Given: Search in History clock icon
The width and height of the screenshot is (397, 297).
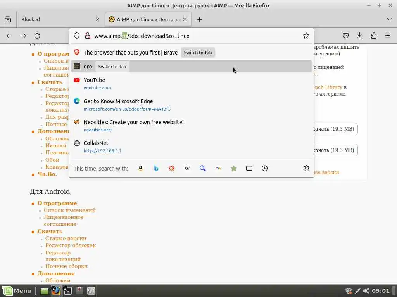Looking at the screenshot, I should [264, 168].
